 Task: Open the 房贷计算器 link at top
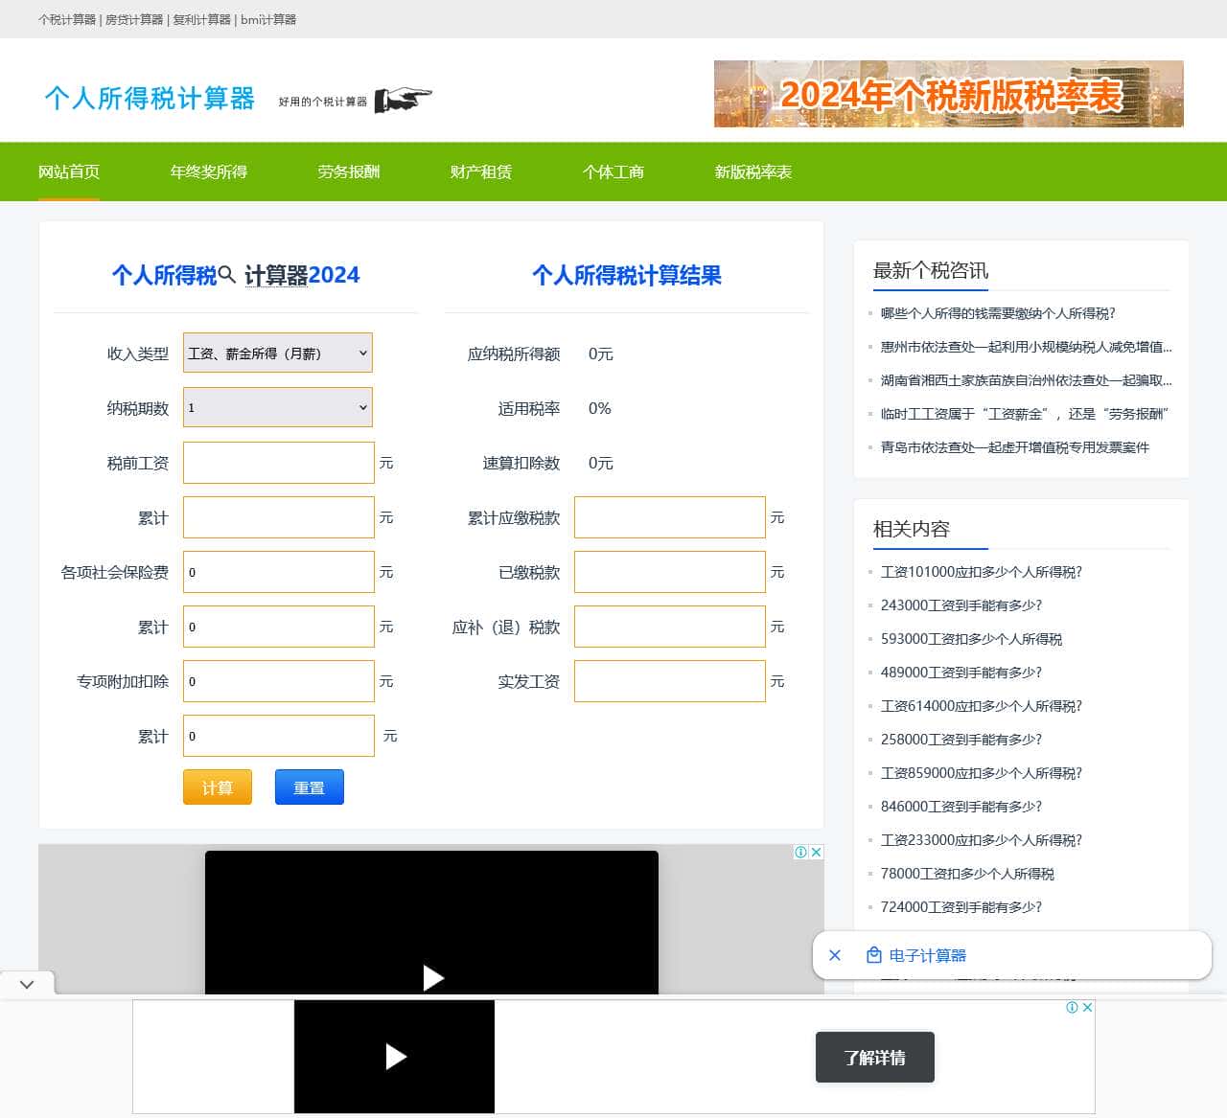tap(134, 19)
